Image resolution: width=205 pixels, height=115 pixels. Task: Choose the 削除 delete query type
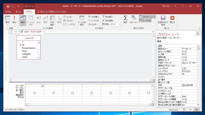[59, 20]
